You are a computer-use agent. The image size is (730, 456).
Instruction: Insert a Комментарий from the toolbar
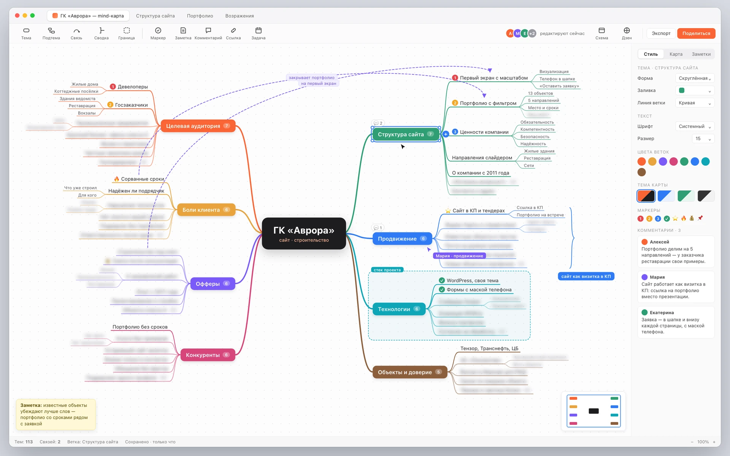click(x=208, y=33)
